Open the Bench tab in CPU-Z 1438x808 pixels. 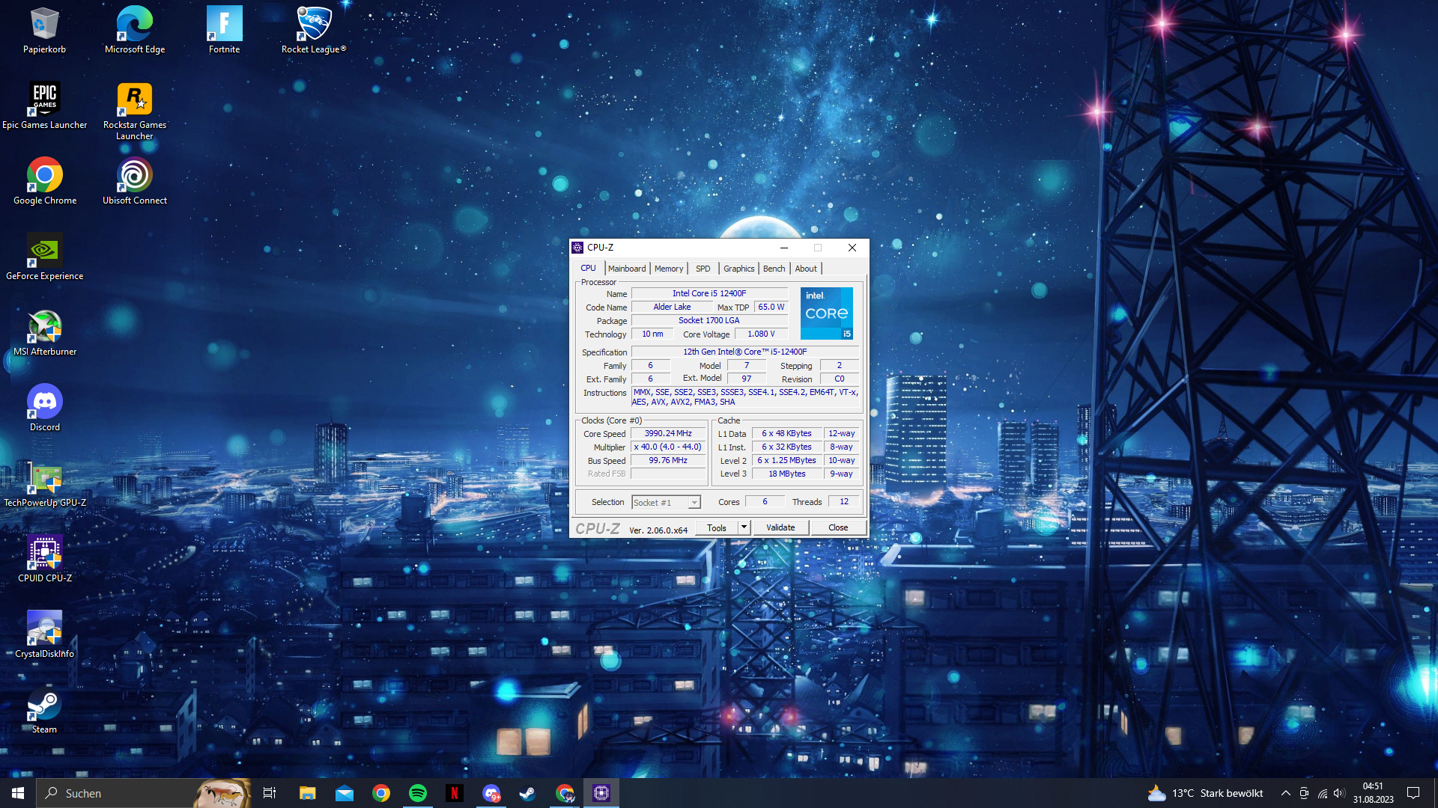click(x=774, y=269)
